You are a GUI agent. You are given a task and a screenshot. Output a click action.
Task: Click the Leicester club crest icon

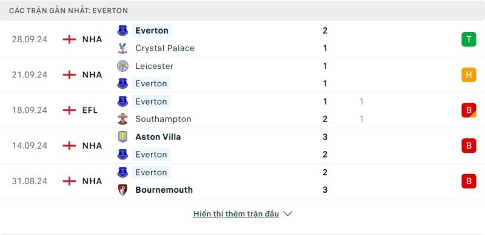[x=123, y=66]
